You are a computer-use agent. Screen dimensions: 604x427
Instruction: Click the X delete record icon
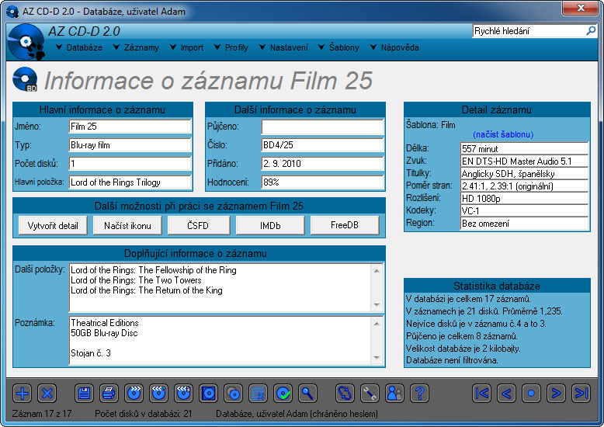pyautogui.click(x=47, y=393)
